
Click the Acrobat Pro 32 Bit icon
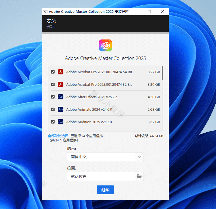pos(61,84)
